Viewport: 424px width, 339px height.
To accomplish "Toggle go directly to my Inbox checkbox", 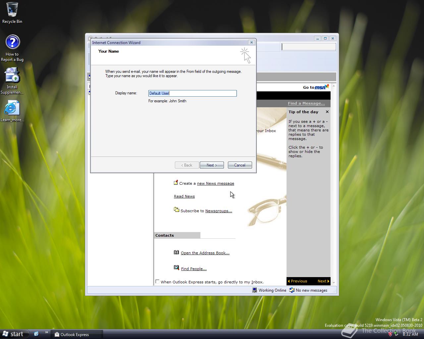I will tap(157, 282).
